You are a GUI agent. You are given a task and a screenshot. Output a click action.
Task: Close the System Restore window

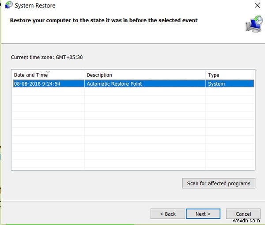point(257,6)
